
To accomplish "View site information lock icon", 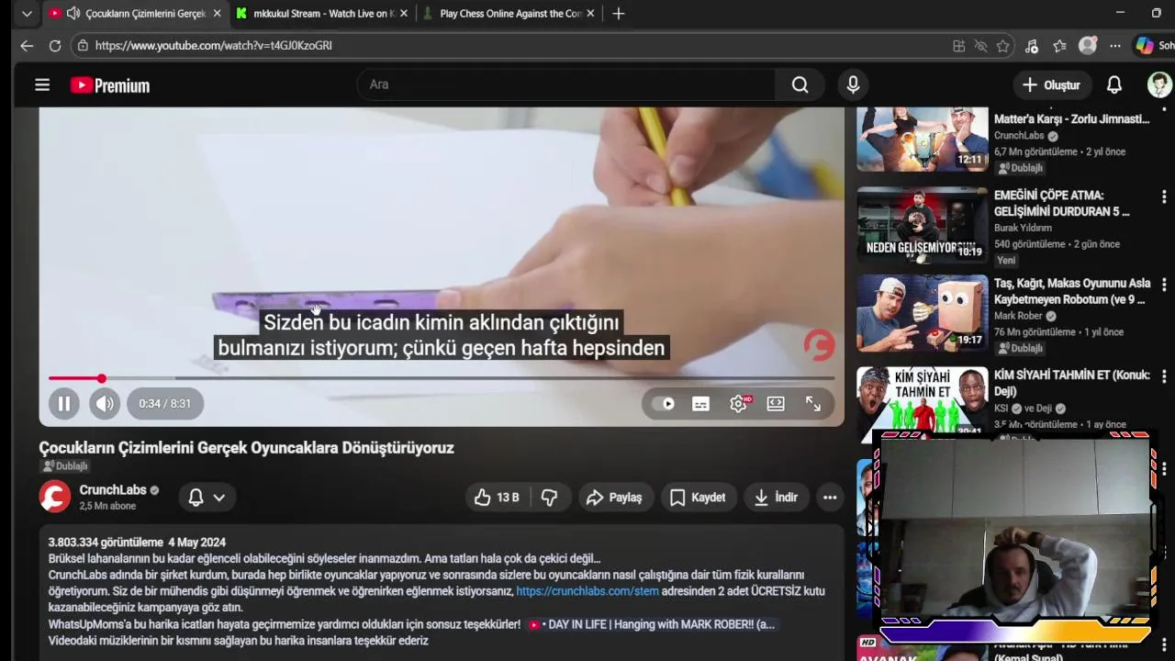I will [x=83, y=45].
